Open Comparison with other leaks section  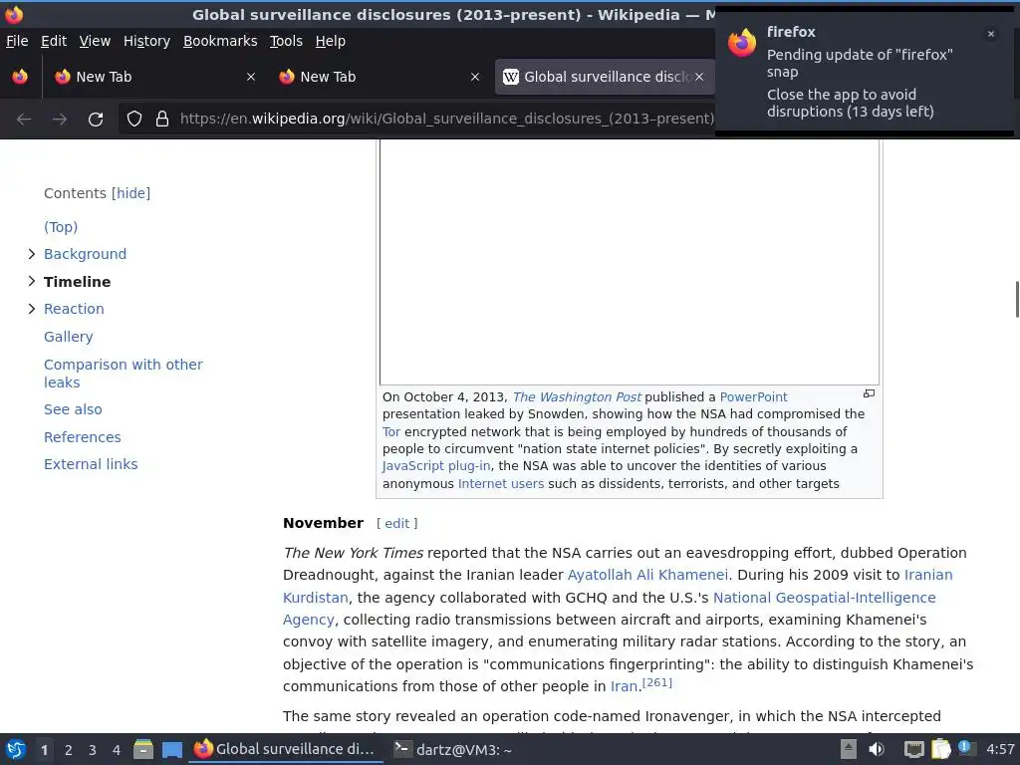coord(123,374)
